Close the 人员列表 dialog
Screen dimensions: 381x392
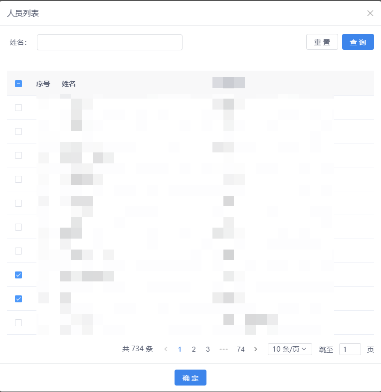[x=370, y=13]
